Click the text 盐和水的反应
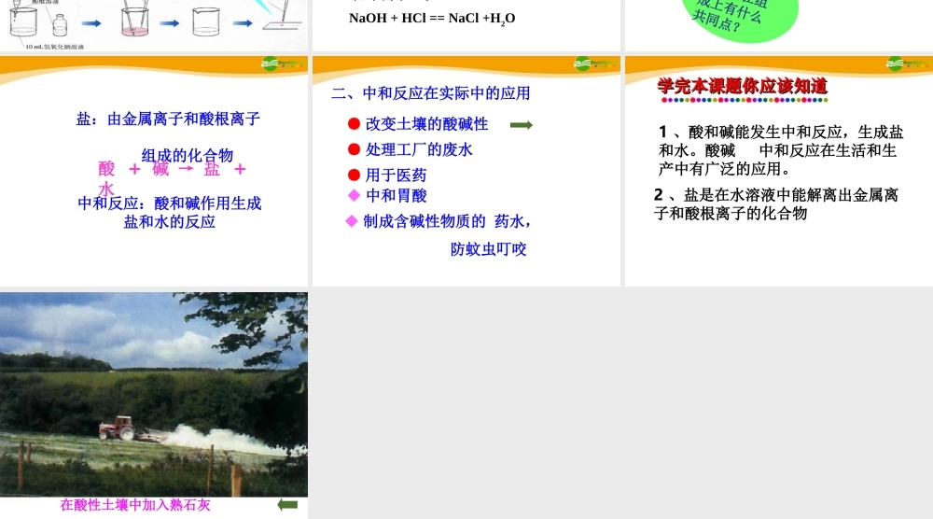The height and width of the screenshot is (519, 933). pyautogui.click(x=170, y=222)
